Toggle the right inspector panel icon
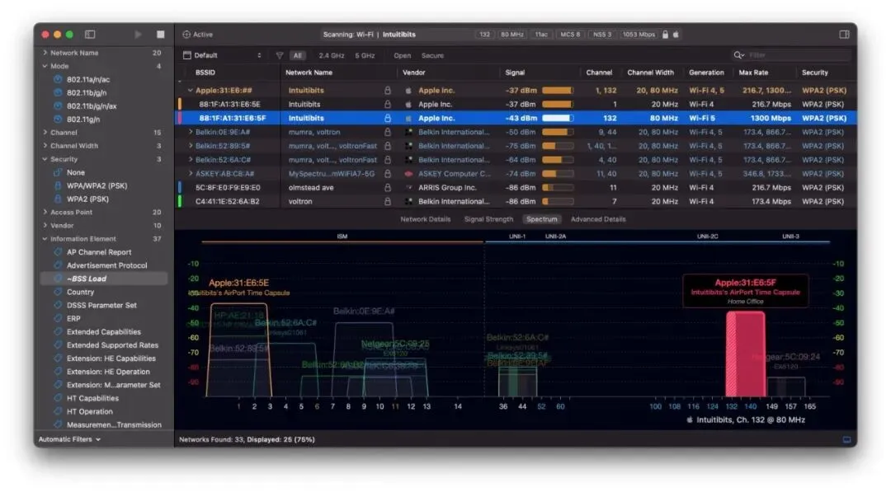This screenshot has width=891, height=492. [844, 35]
